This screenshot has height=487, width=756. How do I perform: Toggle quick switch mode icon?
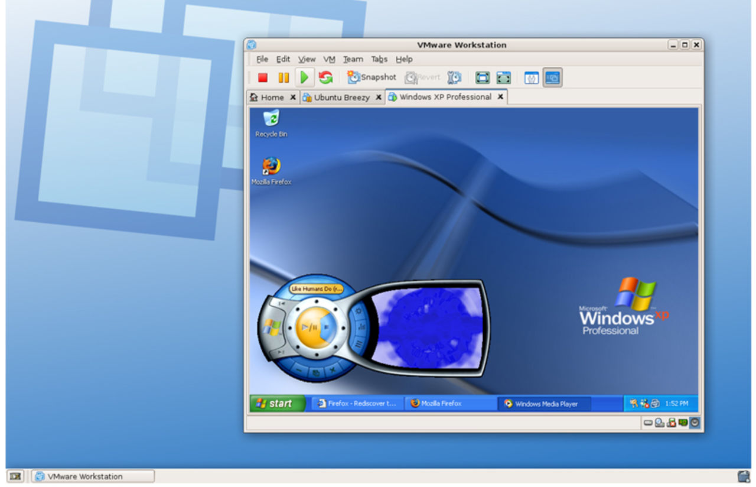click(503, 77)
